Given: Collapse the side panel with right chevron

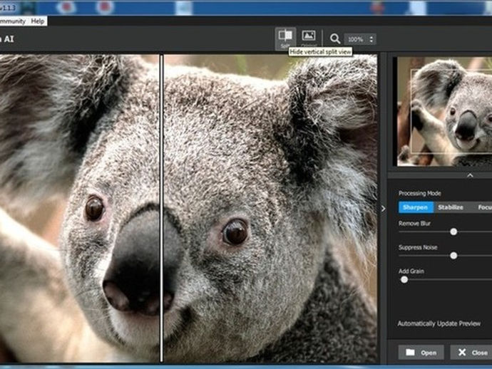Looking at the screenshot, I should (x=383, y=209).
